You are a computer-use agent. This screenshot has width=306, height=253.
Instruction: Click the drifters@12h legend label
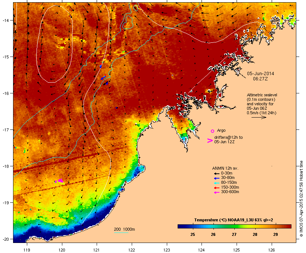pyautogui.click(x=228, y=140)
